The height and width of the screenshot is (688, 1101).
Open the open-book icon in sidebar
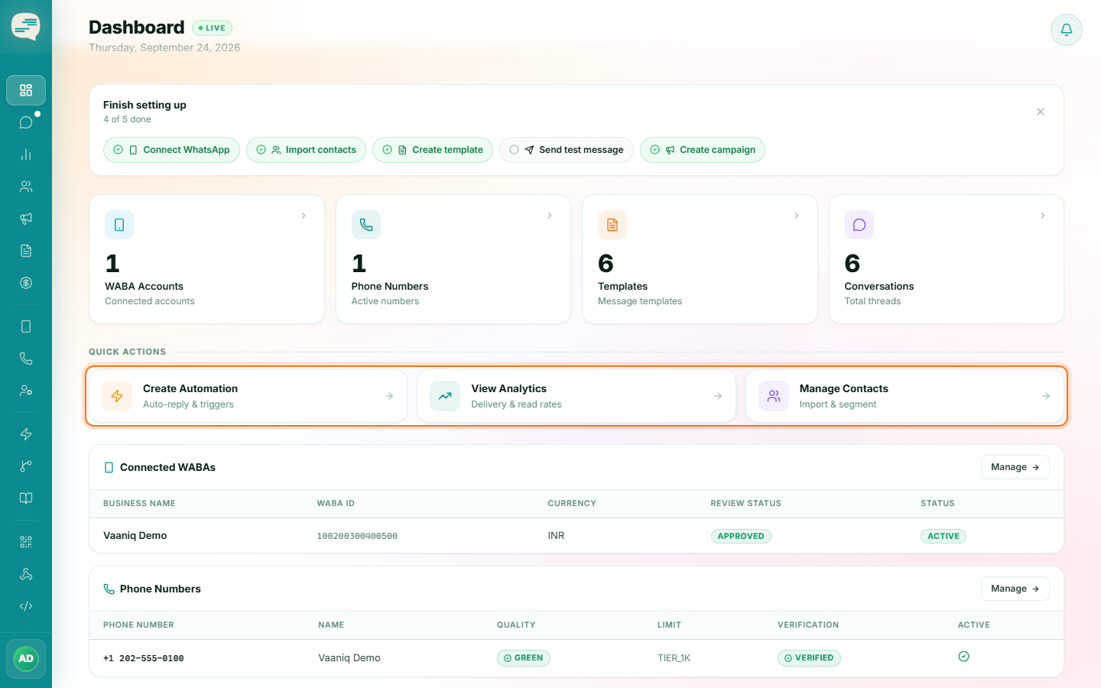point(26,498)
